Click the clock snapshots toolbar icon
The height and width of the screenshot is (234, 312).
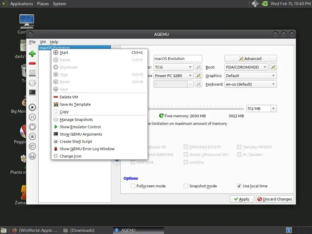(32, 83)
